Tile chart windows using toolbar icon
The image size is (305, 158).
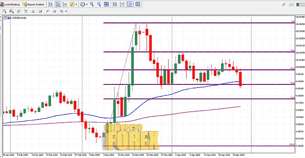106,4
